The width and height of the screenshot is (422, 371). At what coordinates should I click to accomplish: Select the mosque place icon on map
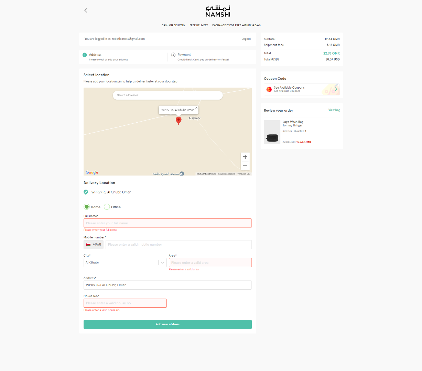[182, 173]
